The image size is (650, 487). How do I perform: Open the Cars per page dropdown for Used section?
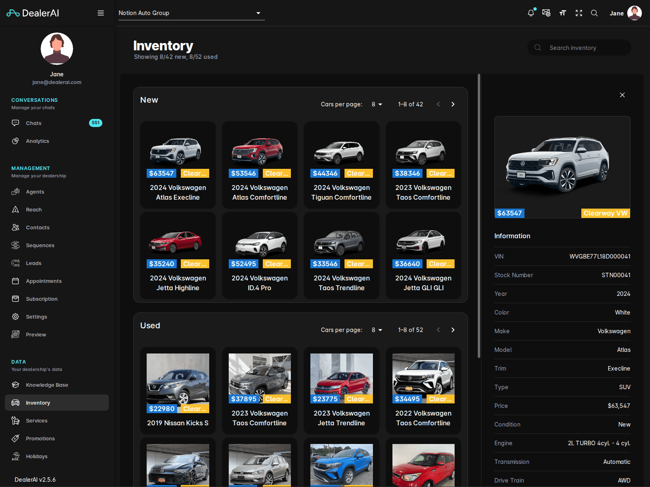point(377,330)
